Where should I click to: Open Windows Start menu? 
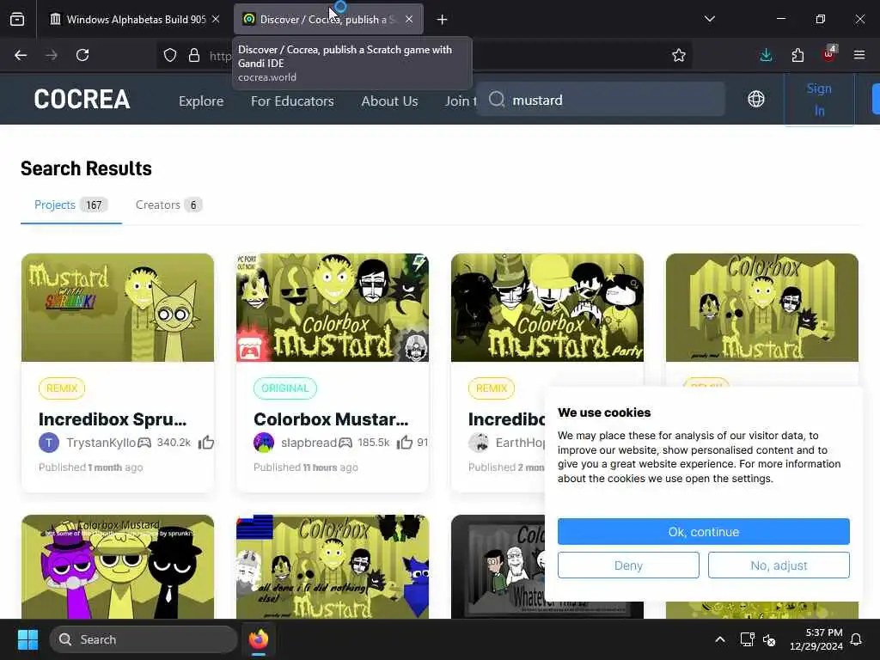tap(27, 639)
